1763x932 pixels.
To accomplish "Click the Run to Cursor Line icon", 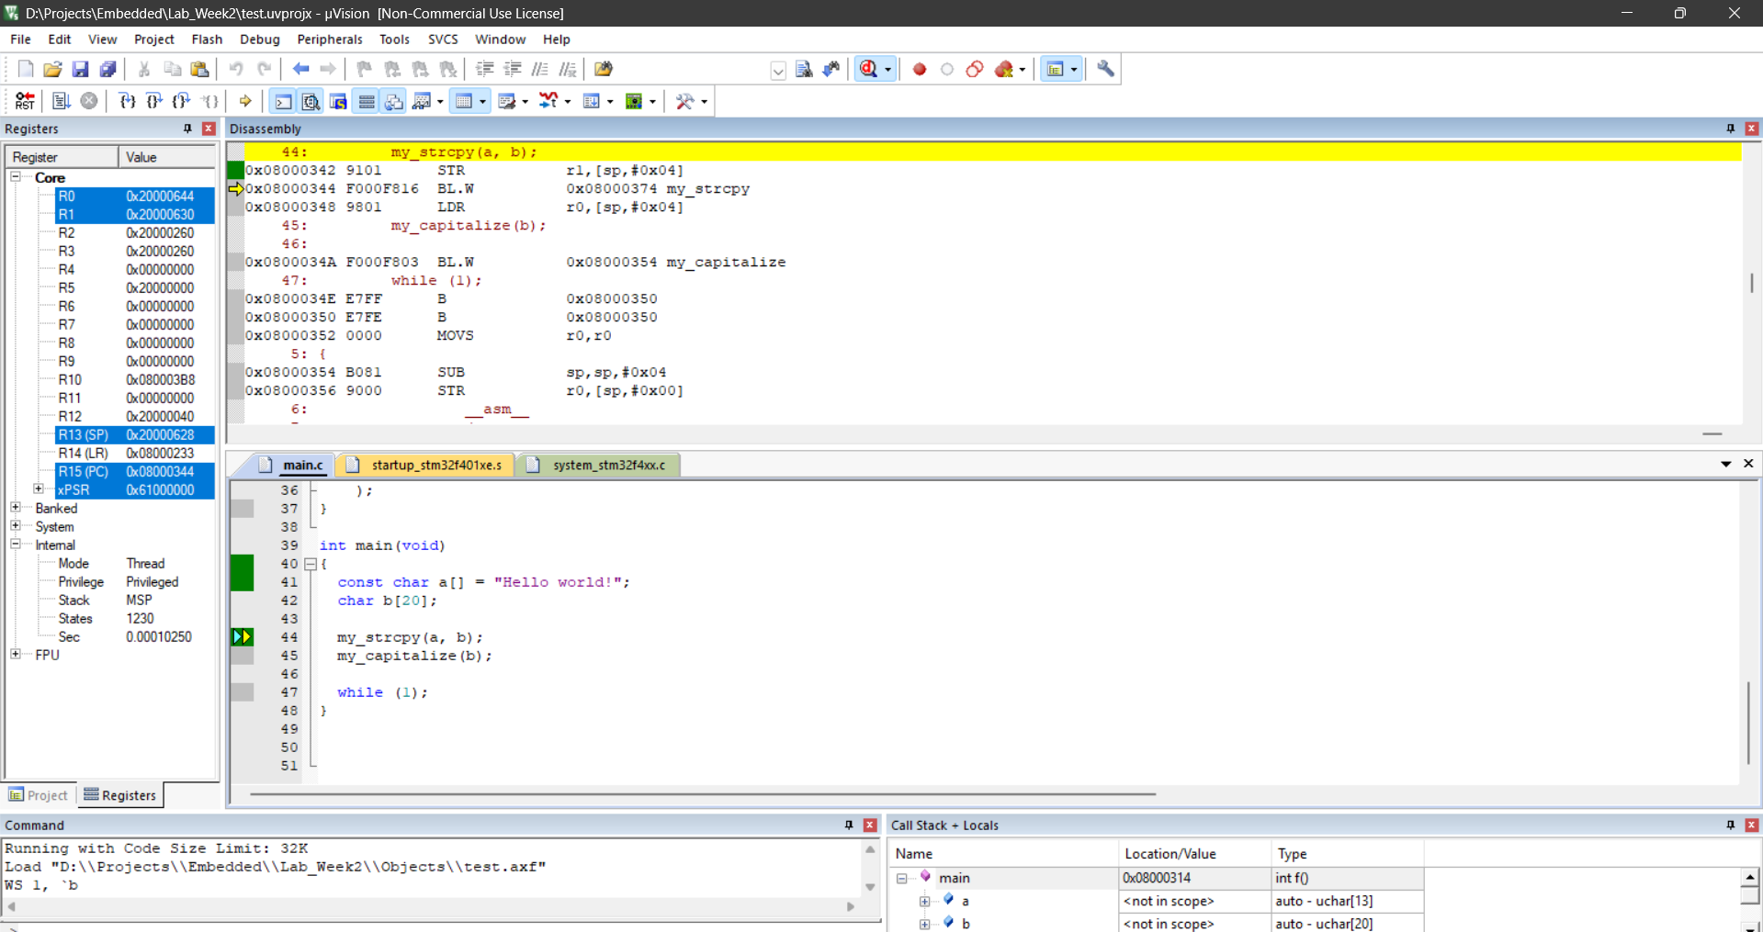I will pyautogui.click(x=210, y=101).
